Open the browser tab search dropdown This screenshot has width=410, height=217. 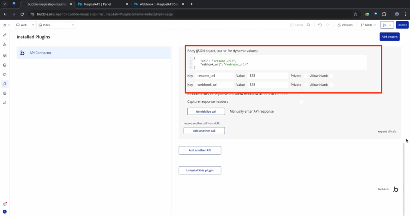coord(5,4)
